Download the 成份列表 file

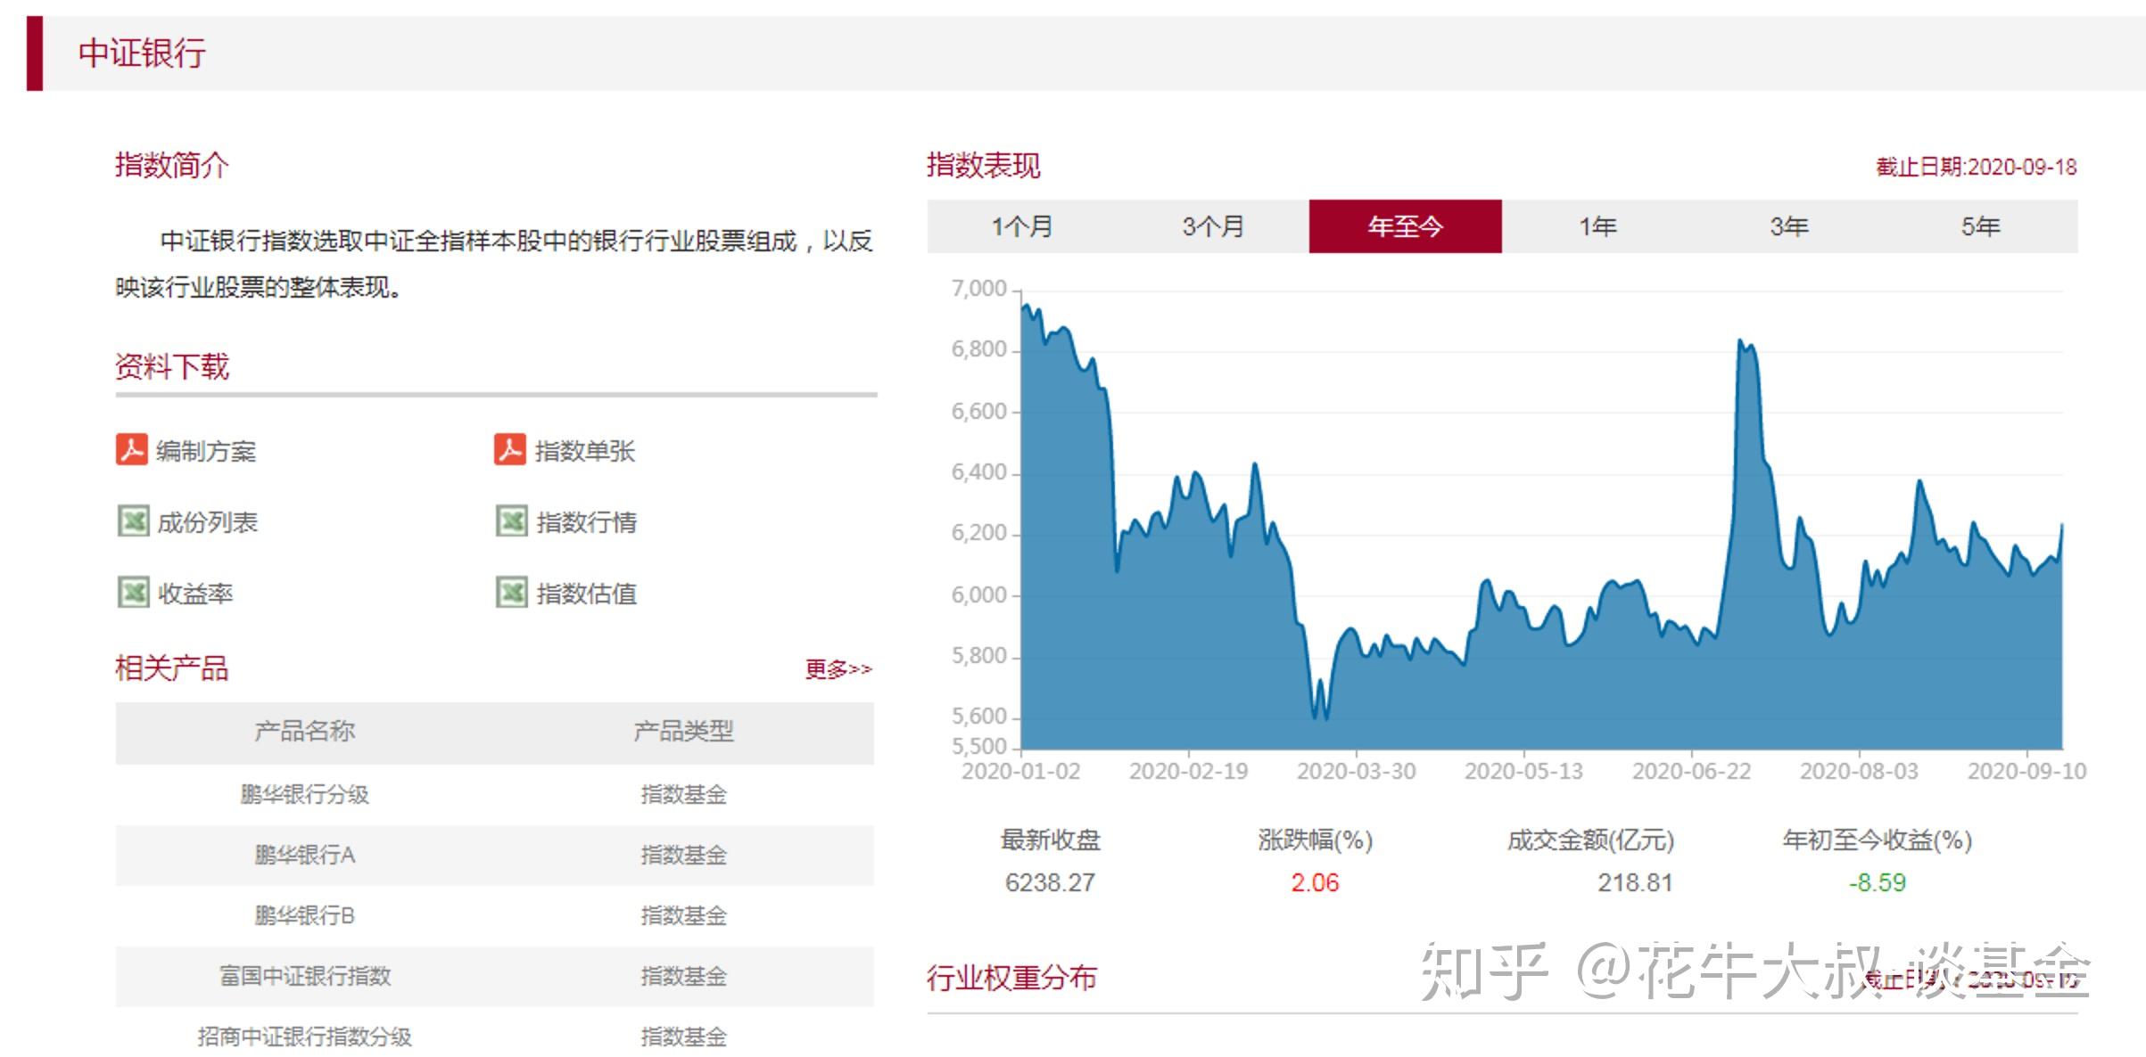tap(207, 522)
